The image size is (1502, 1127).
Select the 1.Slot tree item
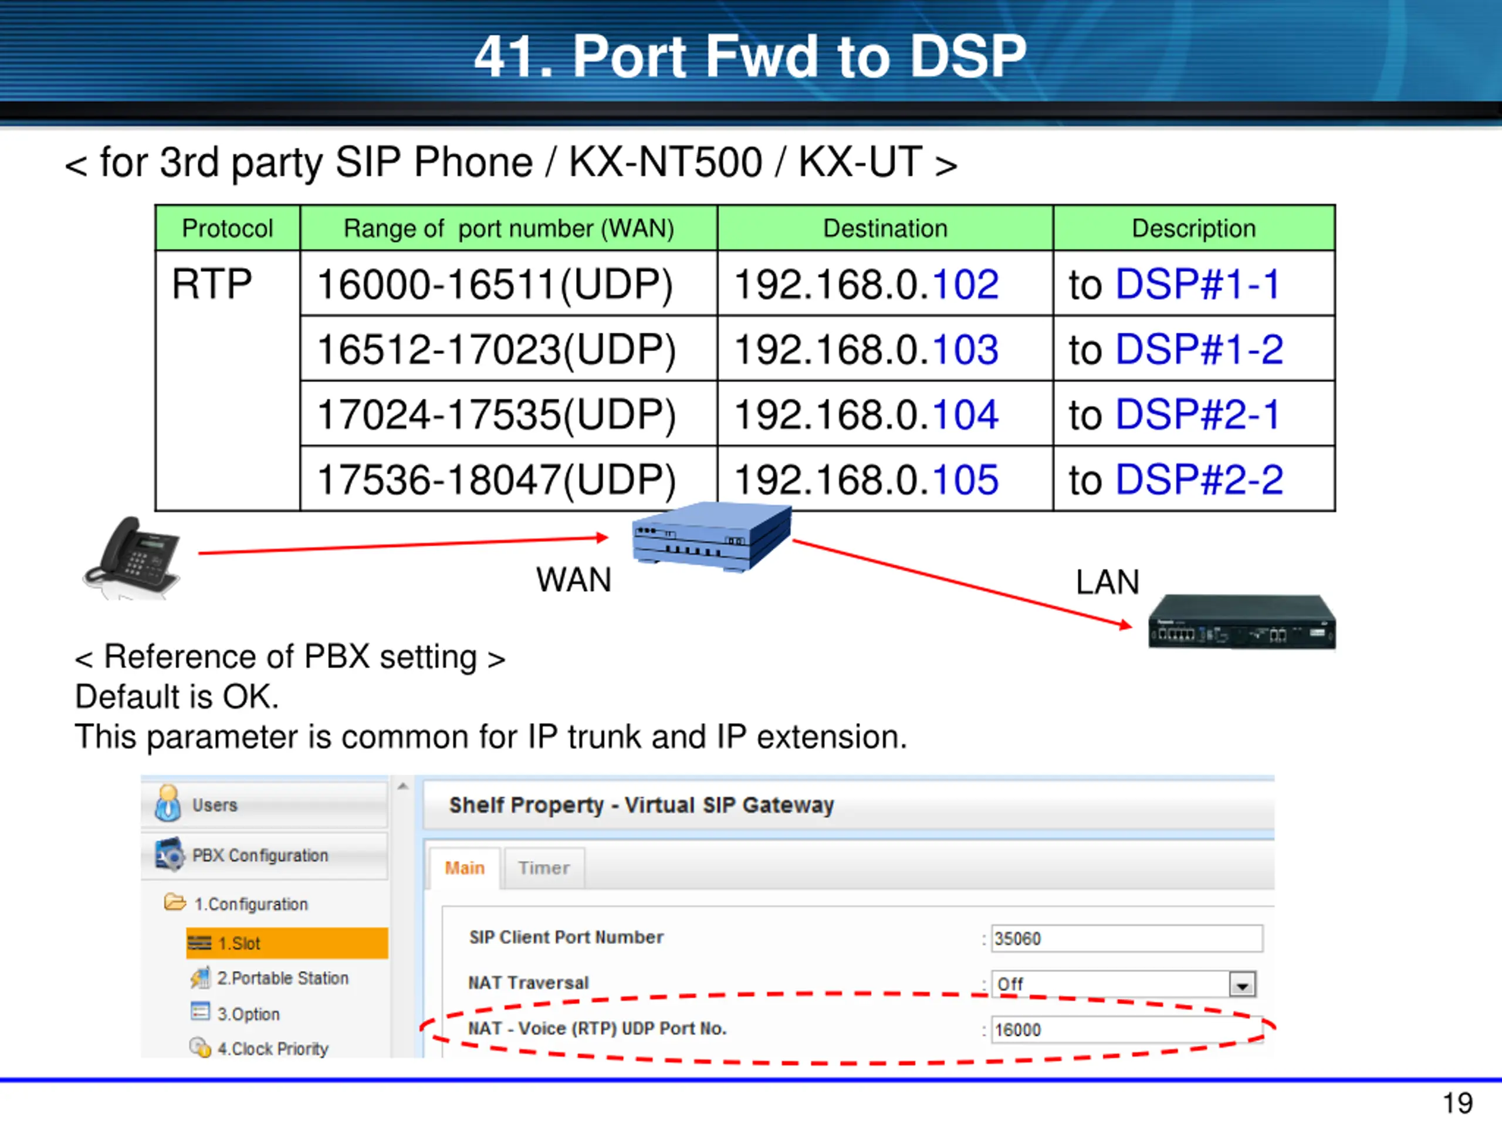pos(287,943)
